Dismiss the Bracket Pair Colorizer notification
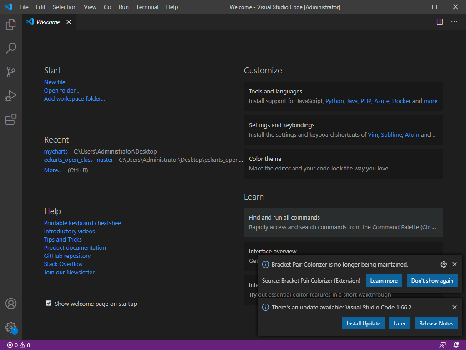Image resolution: width=466 pixels, height=350 pixels. [455, 264]
